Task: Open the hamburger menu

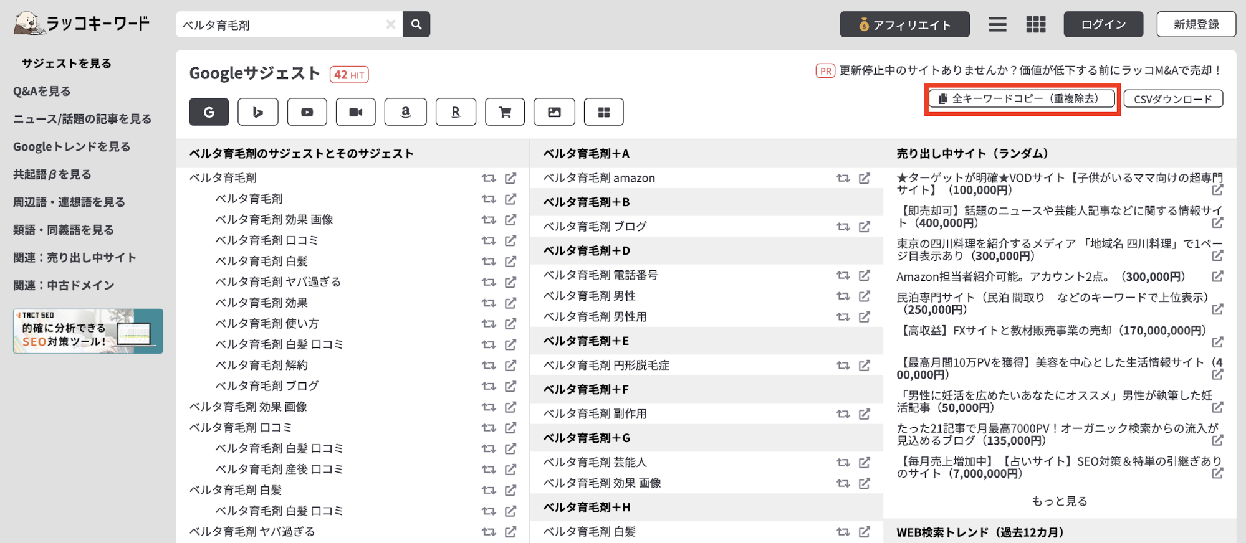Action: [997, 24]
